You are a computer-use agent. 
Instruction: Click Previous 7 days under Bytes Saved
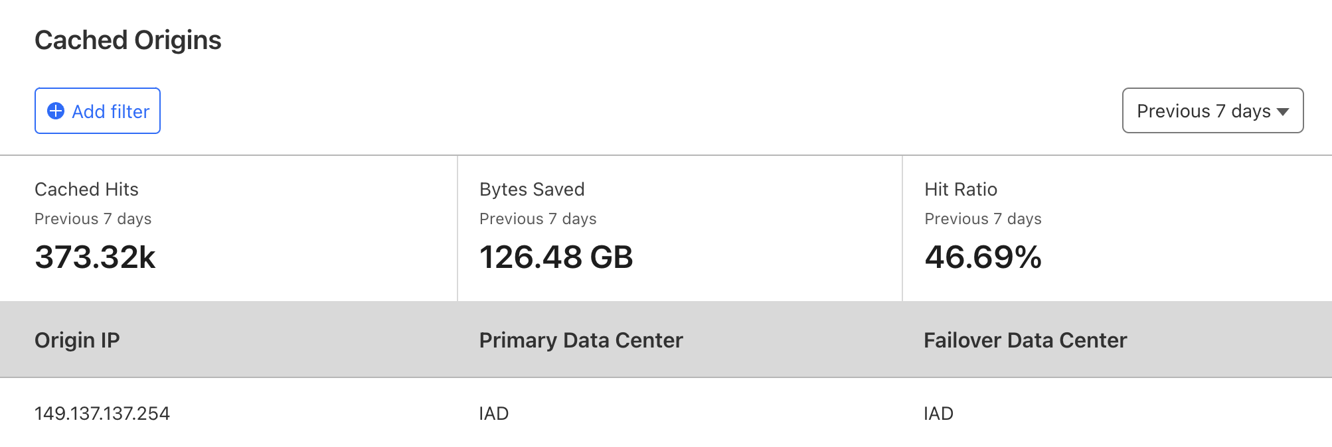point(538,219)
